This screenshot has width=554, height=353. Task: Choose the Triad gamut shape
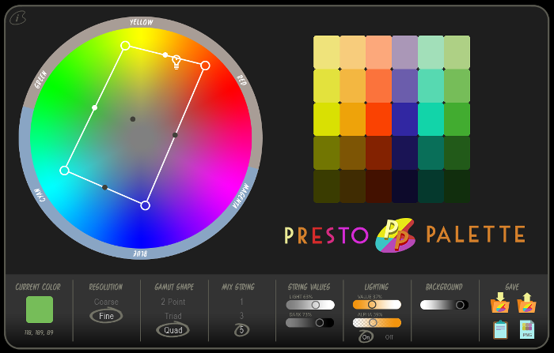point(173,316)
